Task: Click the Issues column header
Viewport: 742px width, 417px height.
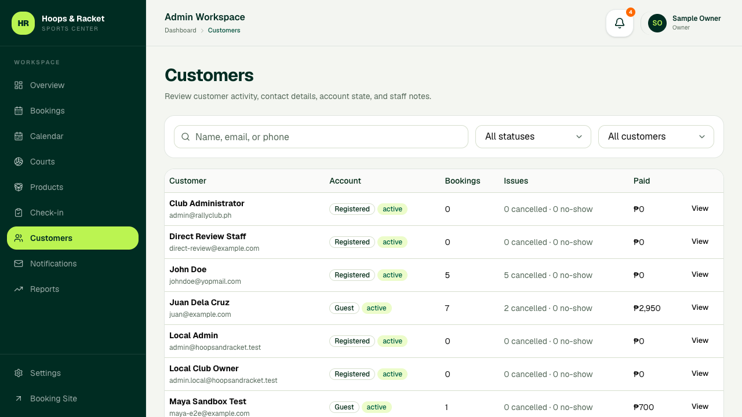Action: coord(516,181)
